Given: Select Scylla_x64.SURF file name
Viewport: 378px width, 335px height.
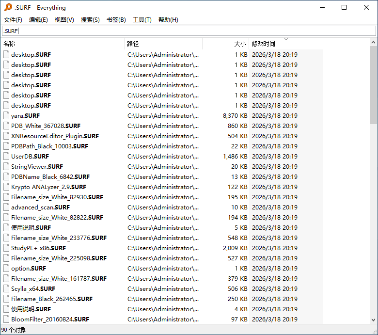Looking at the screenshot, I should coord(33,288).
